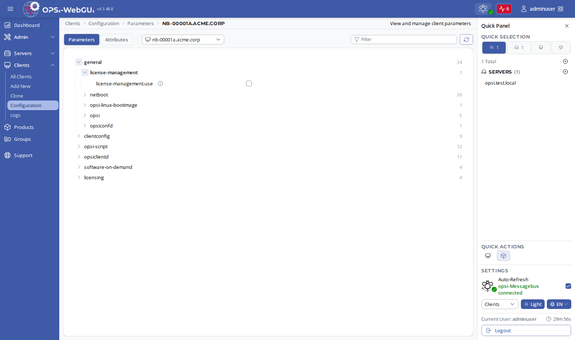575x340 pixels.
Task: Clear the SERVERS selection
Action: pos(565,72)
